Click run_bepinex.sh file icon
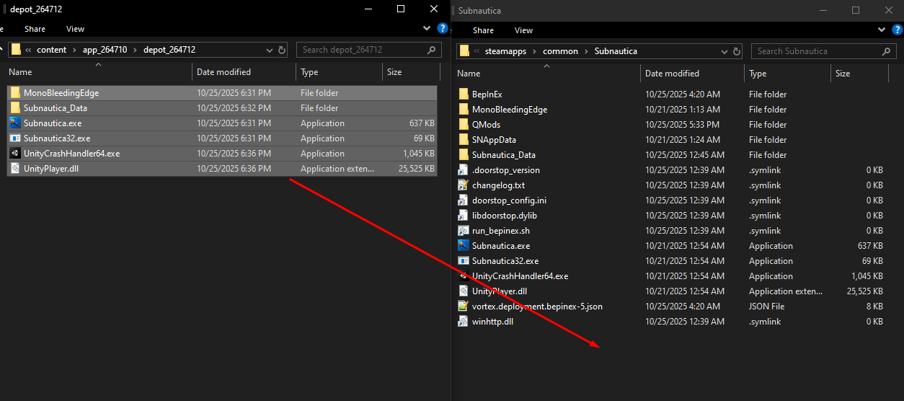This screenshot has width=904, height=401. point(464,231)
